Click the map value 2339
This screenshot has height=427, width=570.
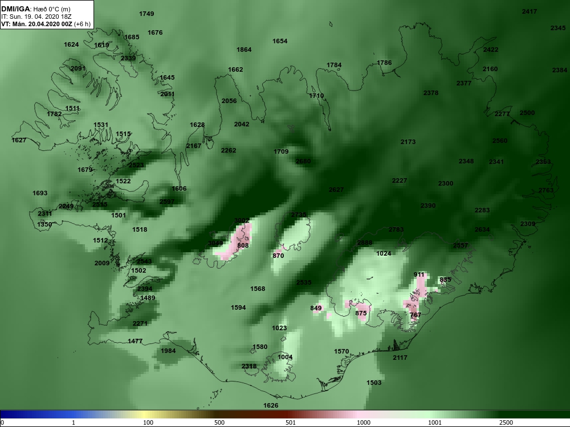tap(128, 58)
